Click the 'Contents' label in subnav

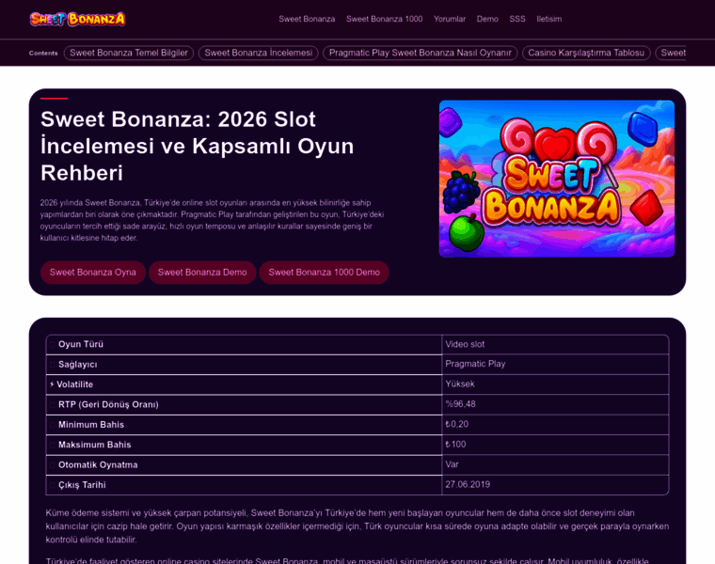click(x=43, y=54)
